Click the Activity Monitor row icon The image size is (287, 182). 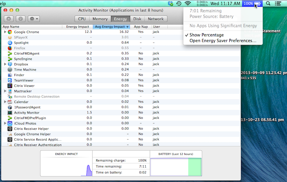(x=10, y=112)
